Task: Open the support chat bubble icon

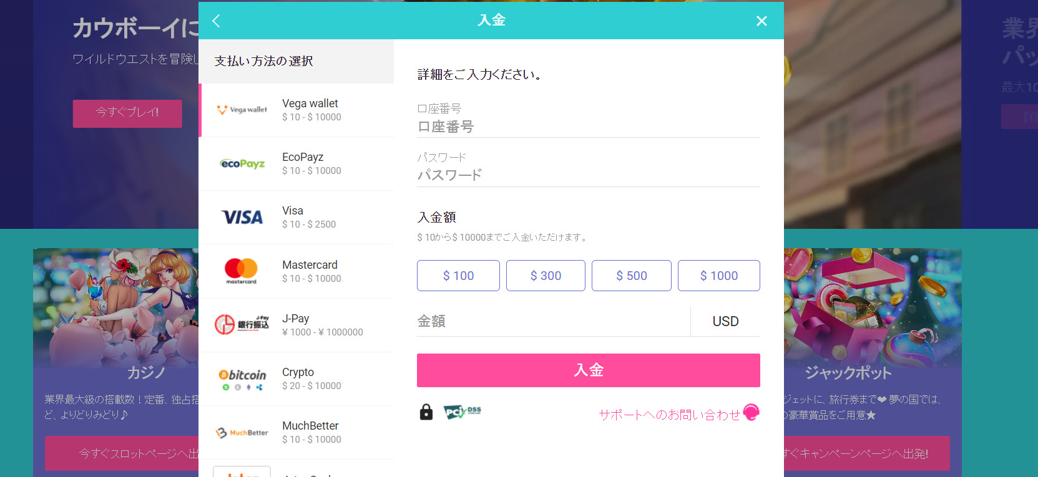Action: click(x=752, y=412)
